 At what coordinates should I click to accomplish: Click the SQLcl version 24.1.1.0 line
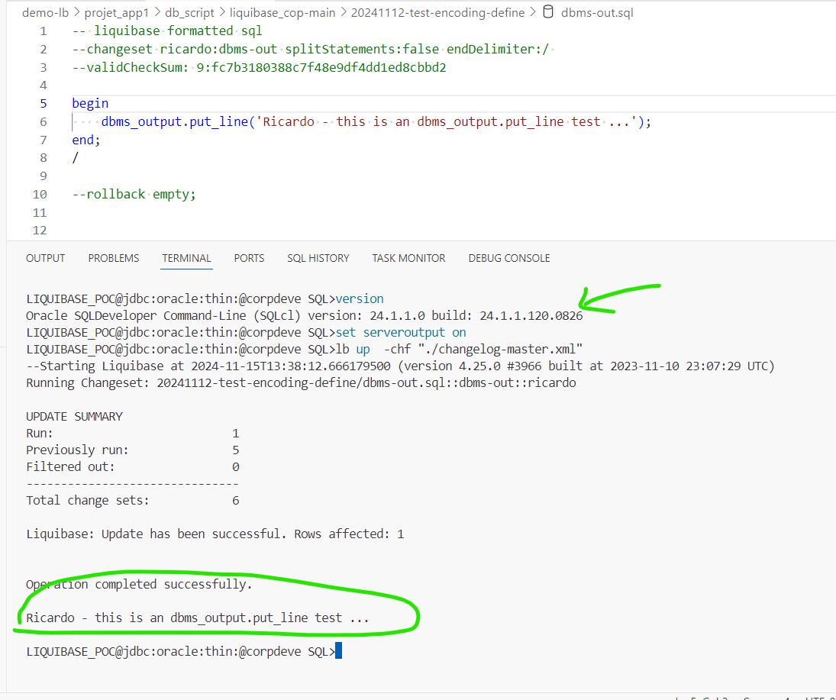click(305, 315)
